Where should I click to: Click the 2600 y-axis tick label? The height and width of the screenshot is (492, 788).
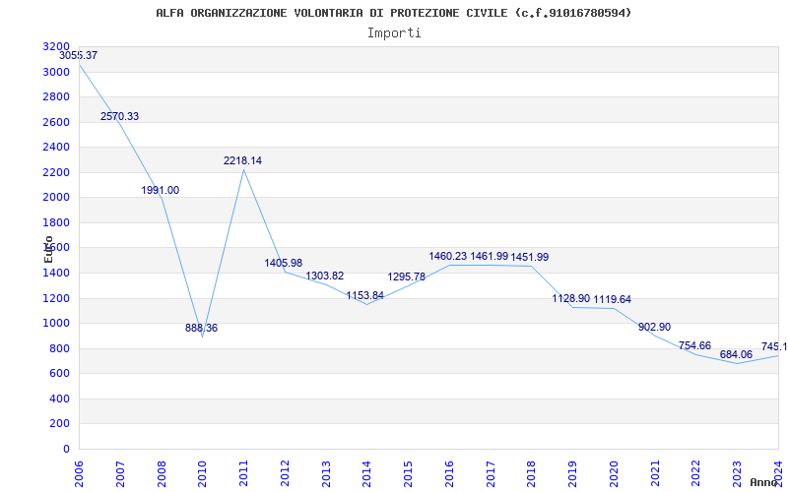coord(56,122)
